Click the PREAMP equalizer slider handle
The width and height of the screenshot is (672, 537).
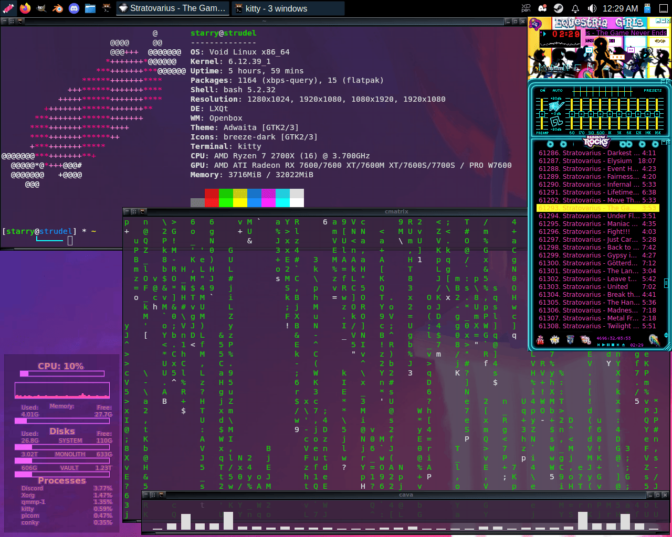[542, 113]
